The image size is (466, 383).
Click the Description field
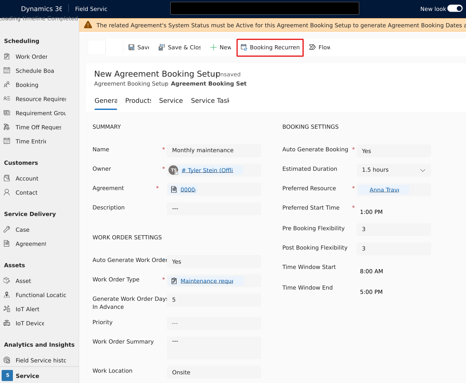pos(214,209)
